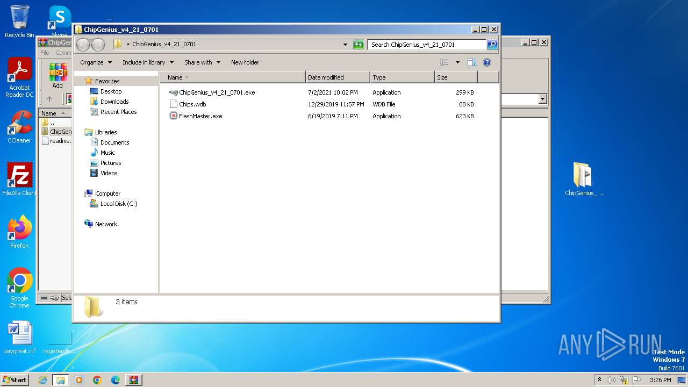Open the Music library

pos(107,153)
